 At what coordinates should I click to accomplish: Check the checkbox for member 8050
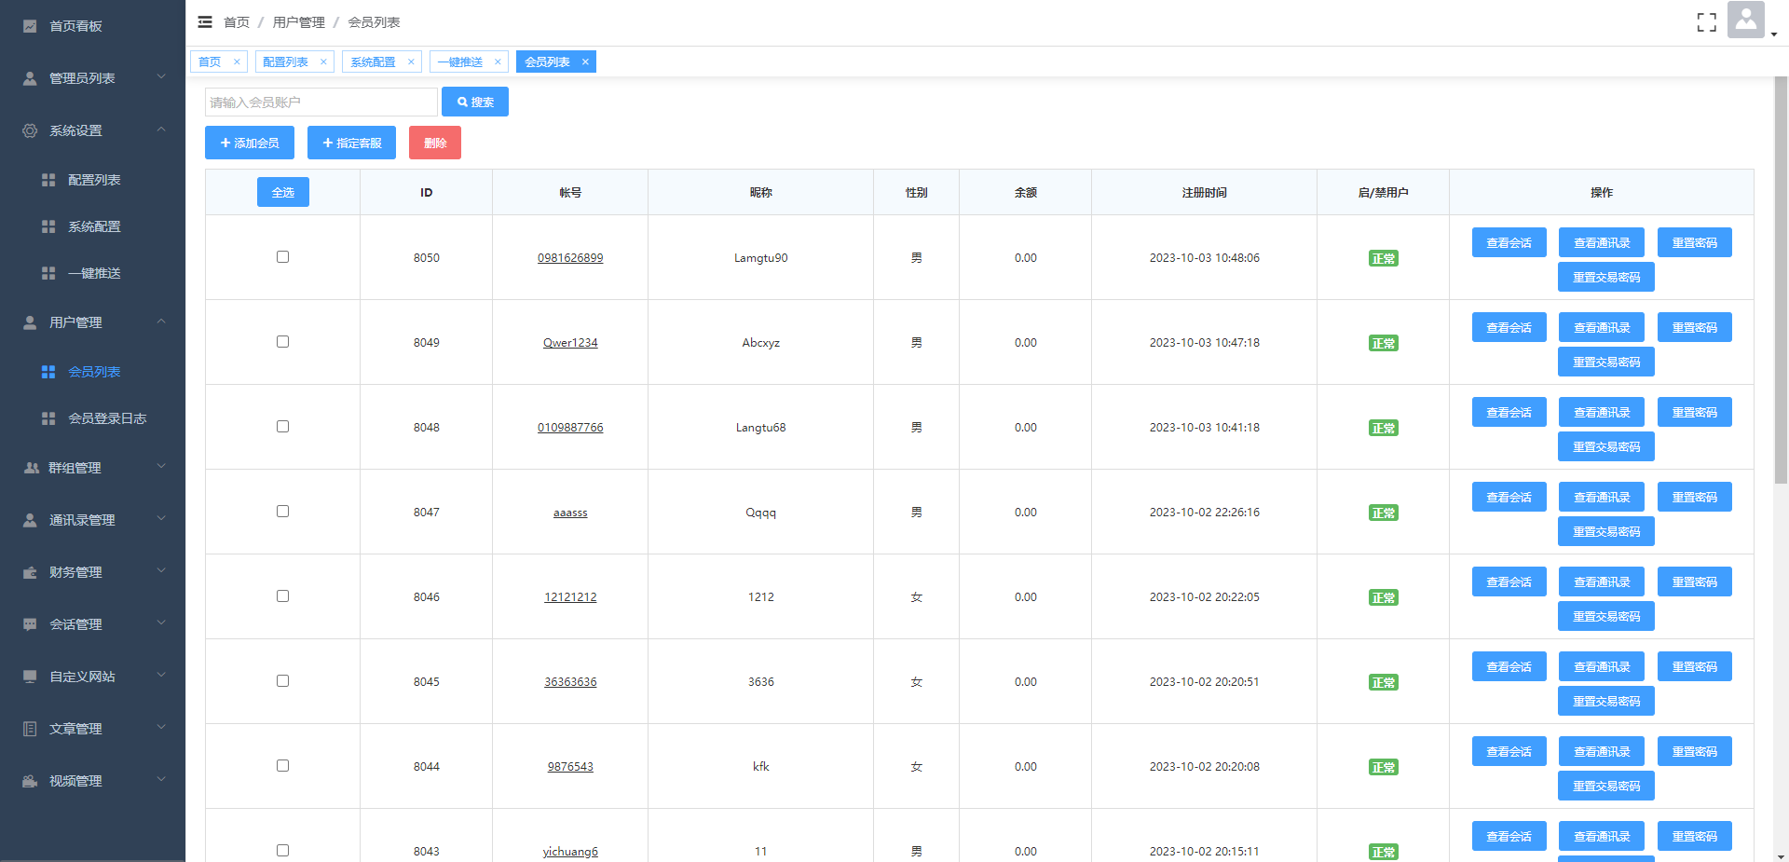click(x=282, y=257)
